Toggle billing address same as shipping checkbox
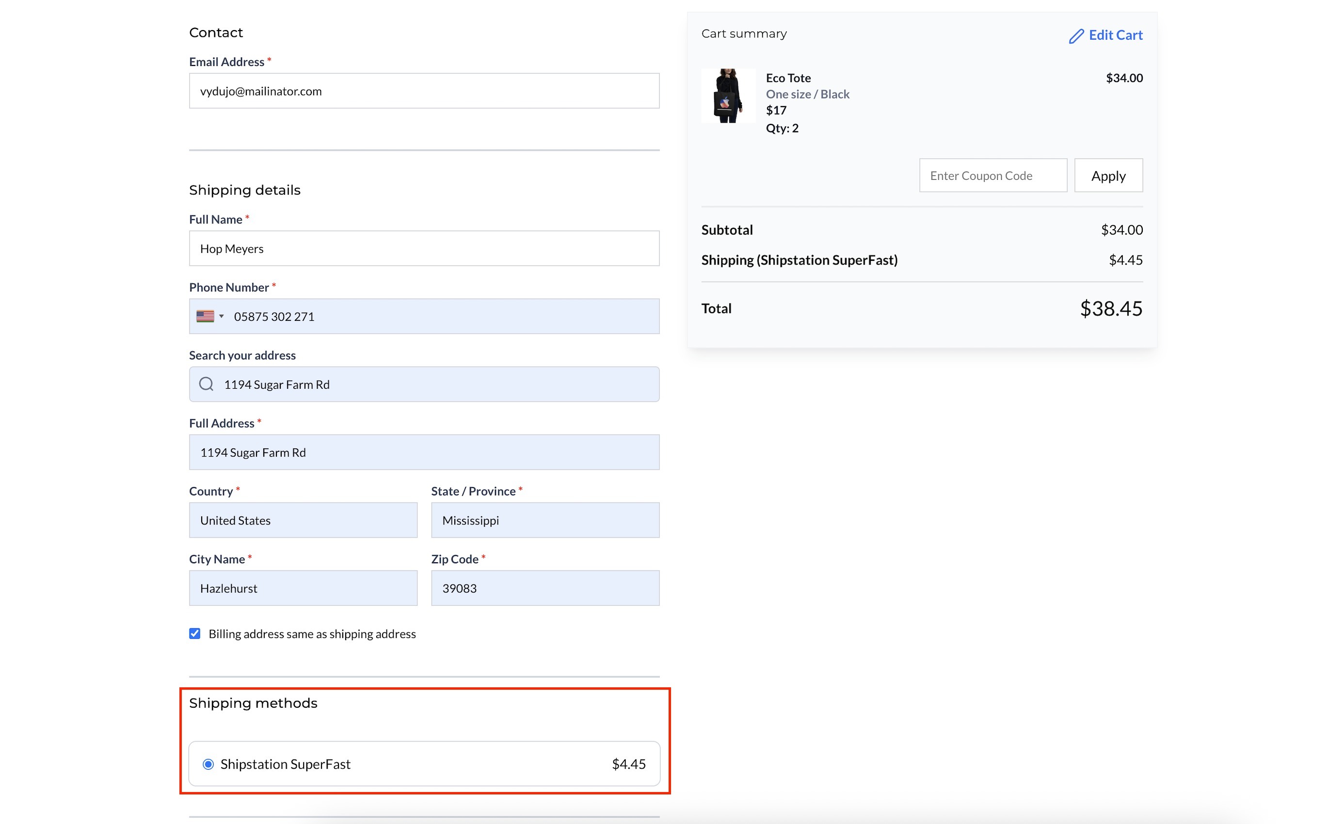Image resolution: width=1344 pixels, height=824 pixels. (195, 634)
